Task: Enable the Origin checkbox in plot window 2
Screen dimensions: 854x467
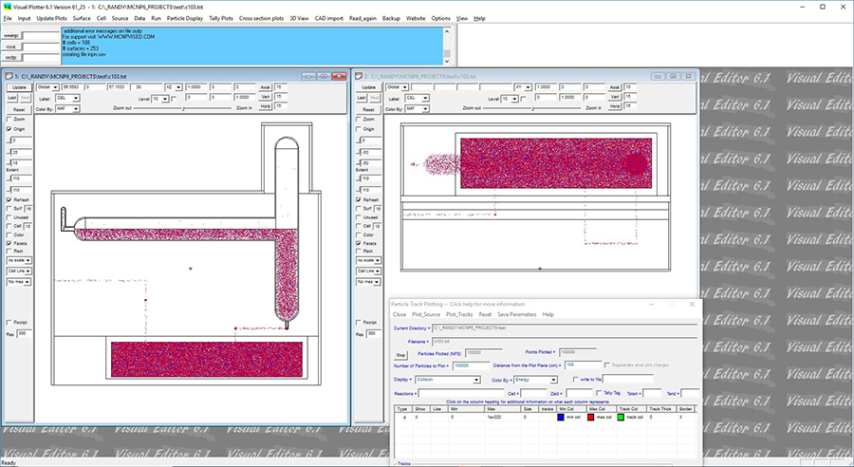Action: 359,129
